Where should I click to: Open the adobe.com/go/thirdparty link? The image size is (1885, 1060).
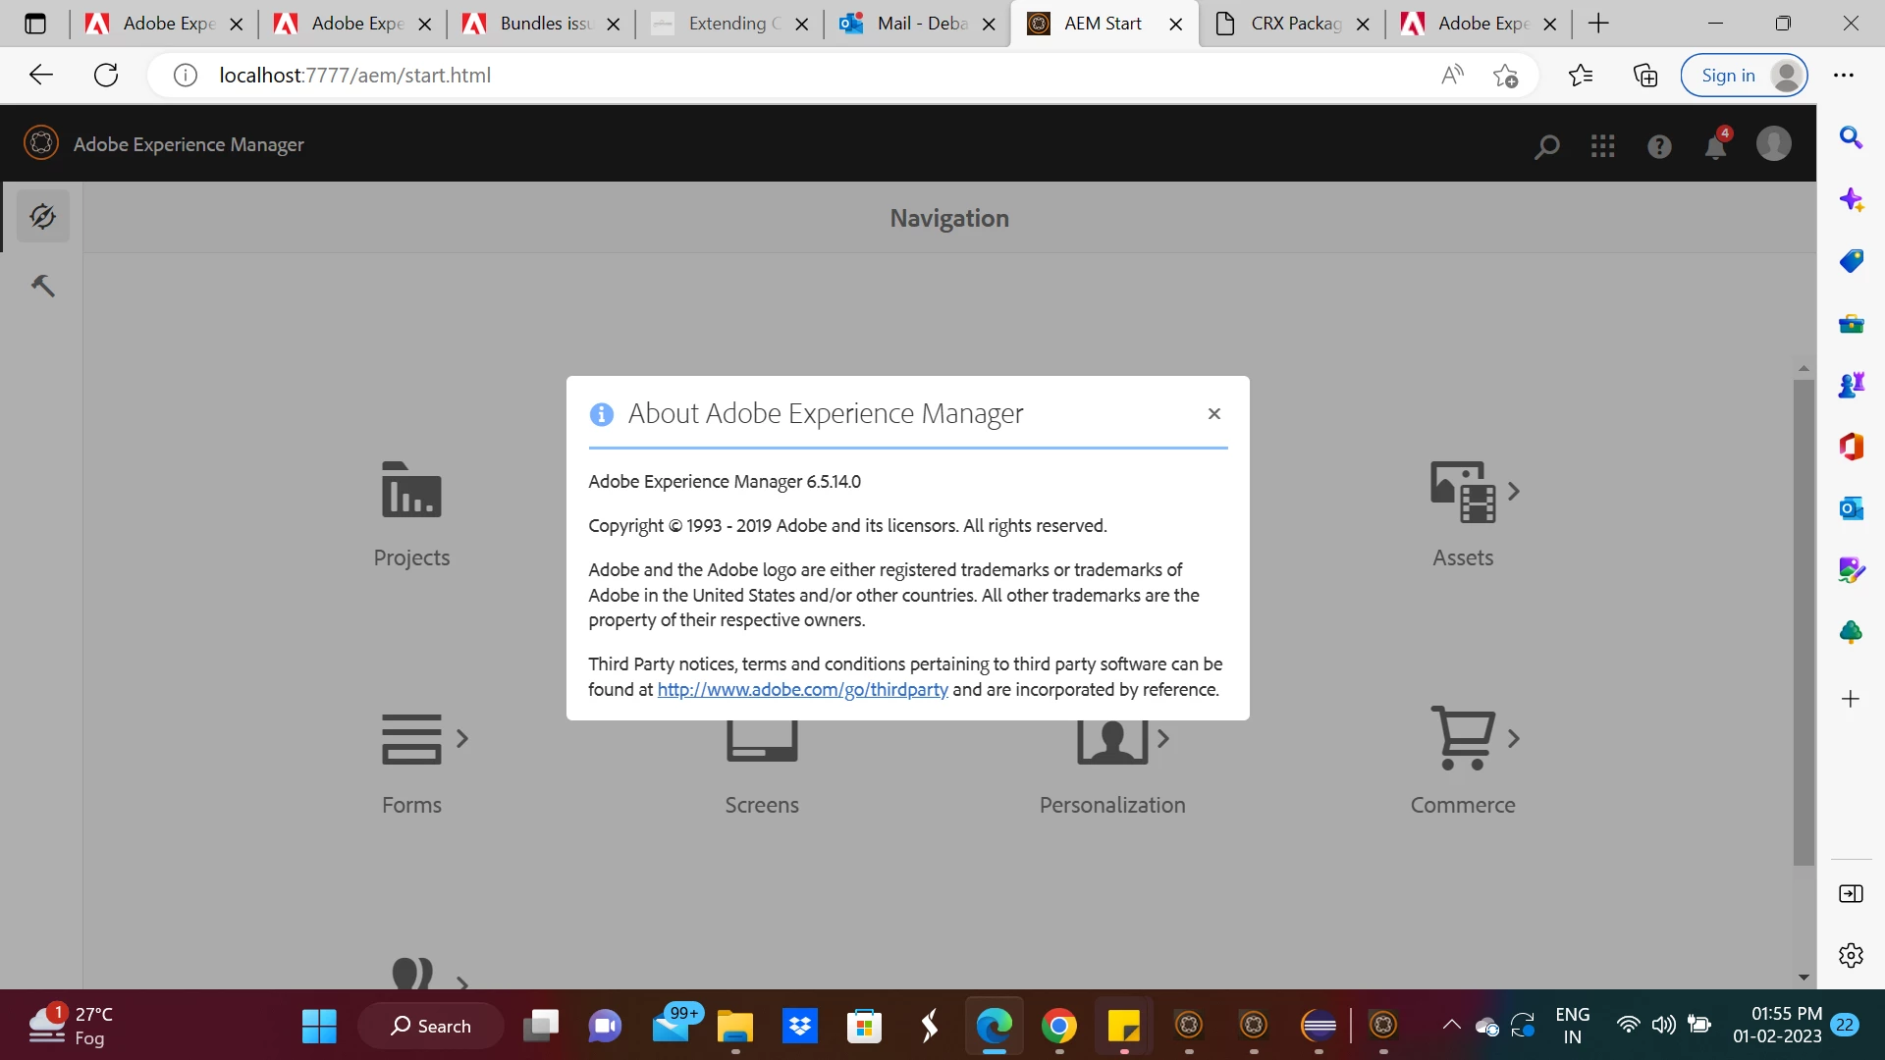click(802, 690)
